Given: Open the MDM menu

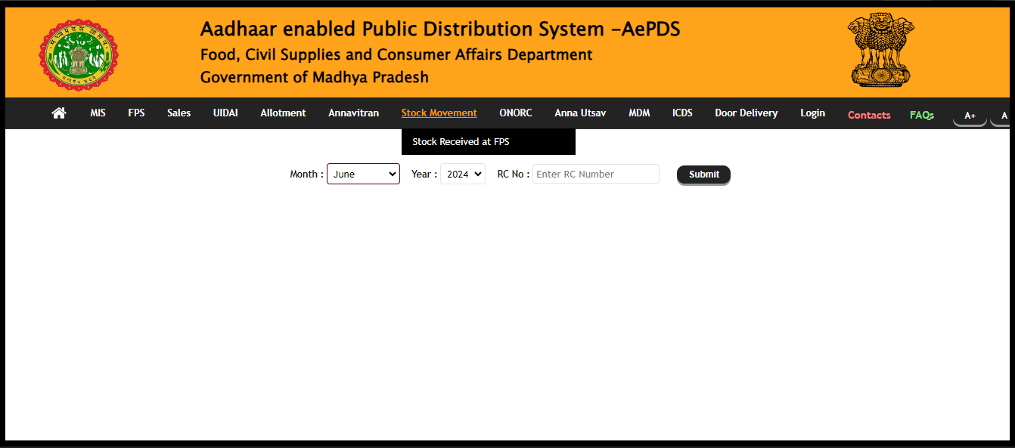Looking at the screenshot, I should 639,113.
